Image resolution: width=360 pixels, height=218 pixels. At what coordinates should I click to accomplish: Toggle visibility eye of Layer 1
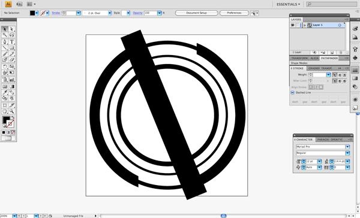pos(293,25)
